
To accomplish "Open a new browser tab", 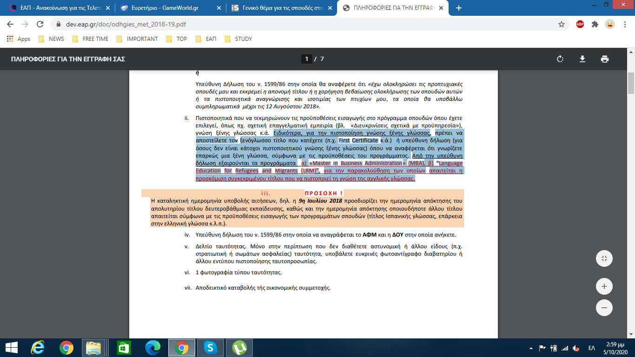I will pos(459,8).
